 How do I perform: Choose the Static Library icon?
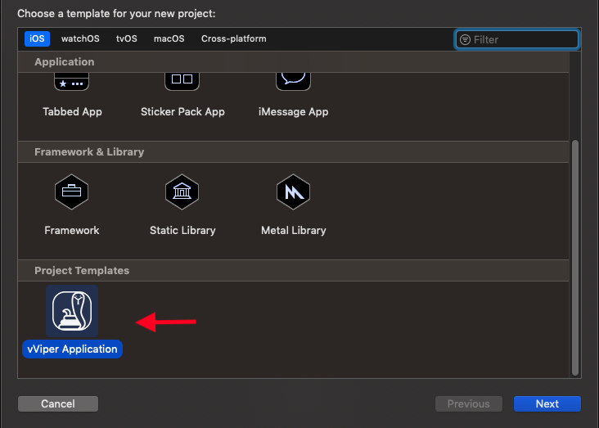tap(182, 193)
